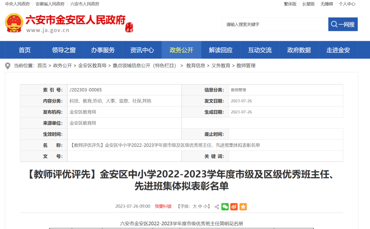Share the article via the Weibo icon

tap(234, 207)
